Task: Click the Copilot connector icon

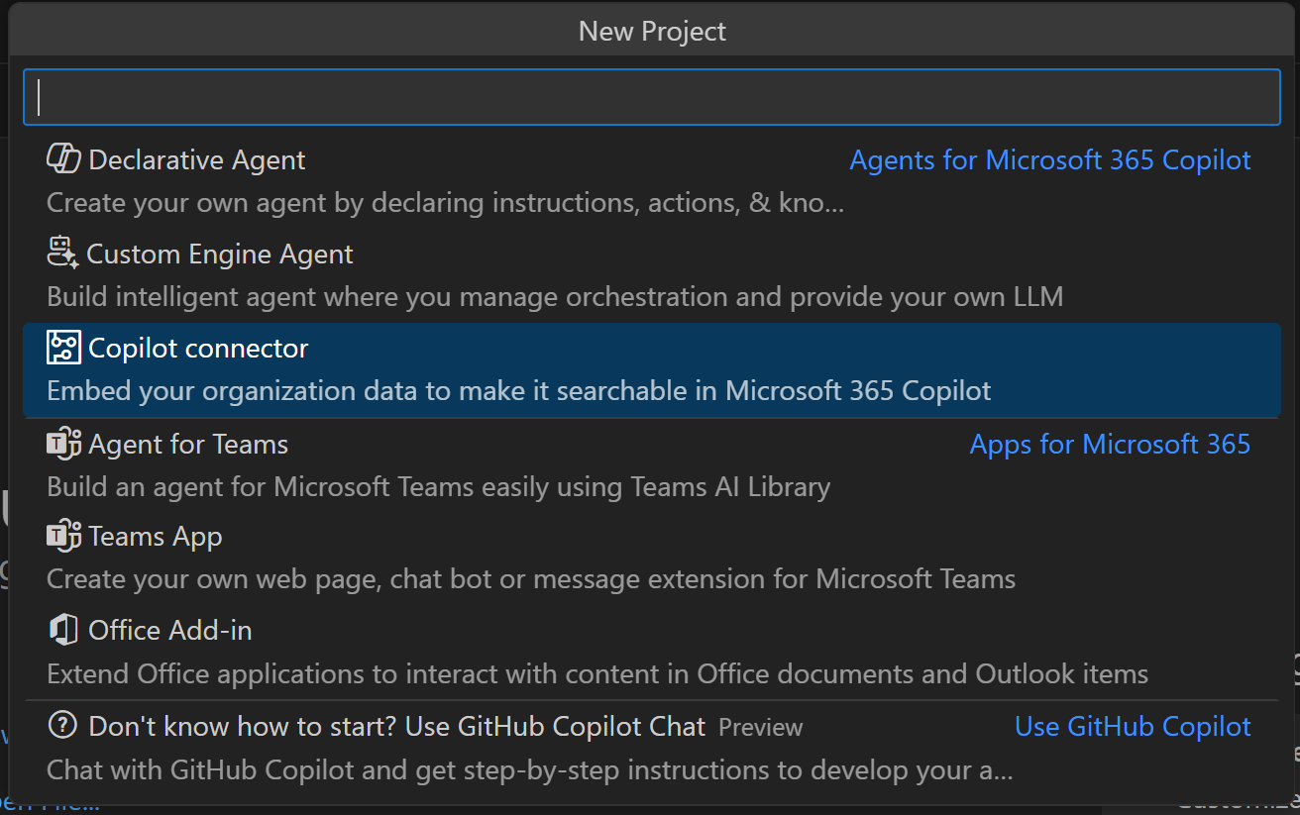Action: [63, 348]
